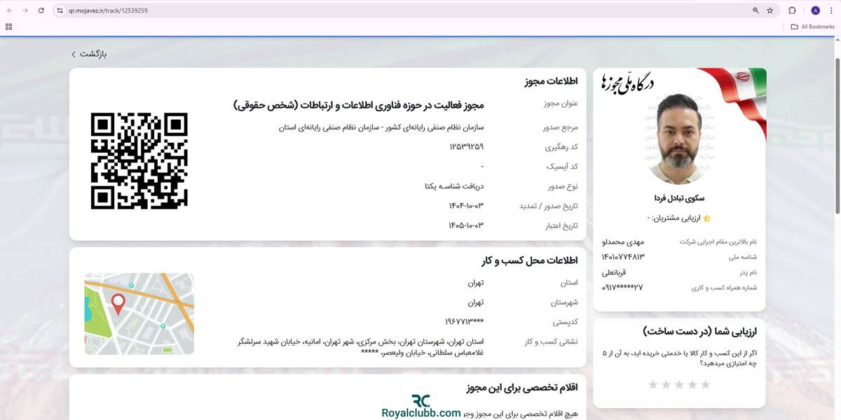Rate one star, the rightmost rating star
The image size is (841, 420).
(705, 385)
